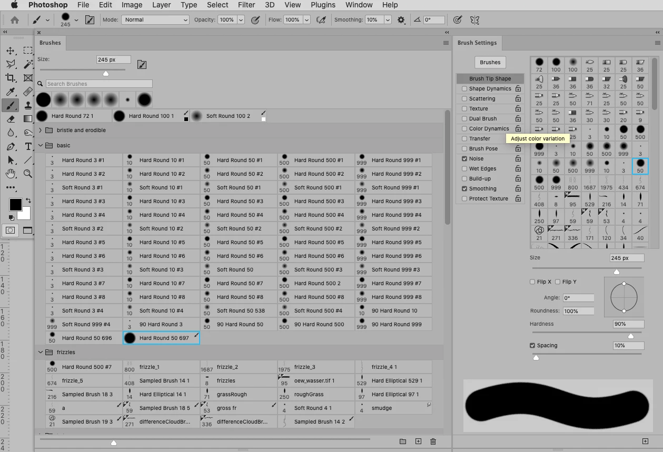Viewport: 663px width, 452px height.
Task: Open the Opacity dropdown arrow
Action: (x=241, y=19)
